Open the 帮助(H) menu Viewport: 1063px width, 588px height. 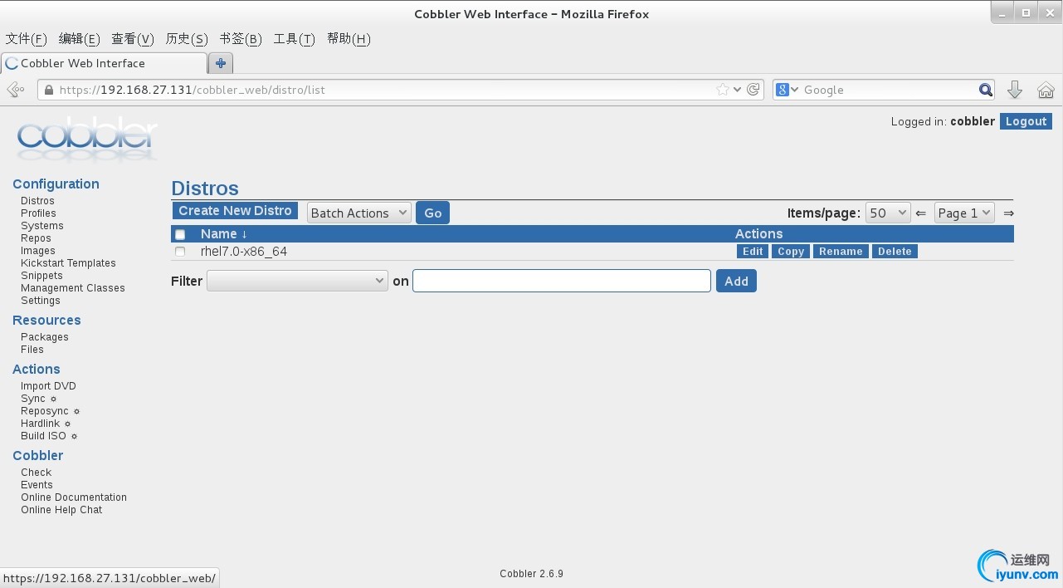click(349, 39)
